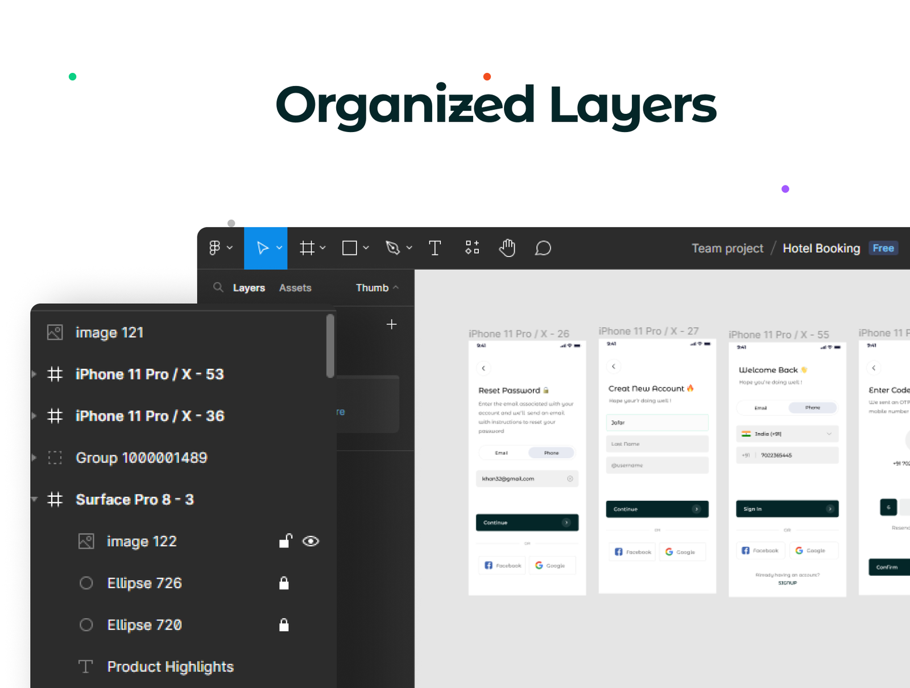910x688 pixels.
Task: Hide the image 122 layer
Action: pyautogui.click(x=311, y=541)
